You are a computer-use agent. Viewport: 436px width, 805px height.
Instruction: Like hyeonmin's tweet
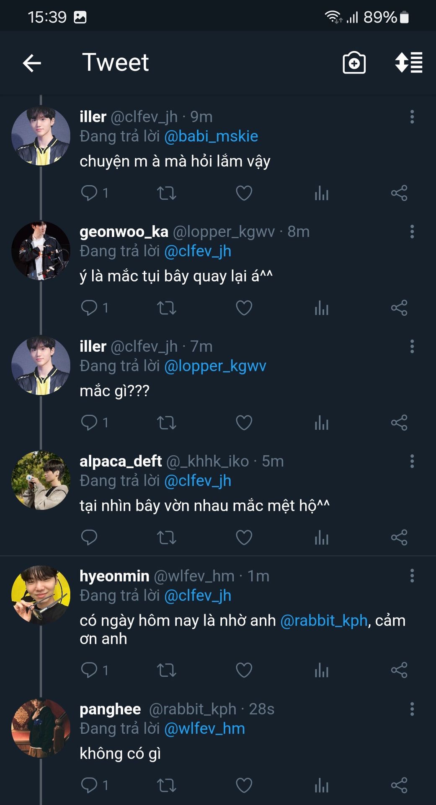(244, 670)
